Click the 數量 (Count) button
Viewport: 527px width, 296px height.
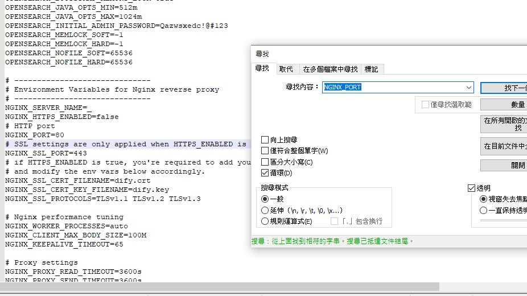[504, 105]
